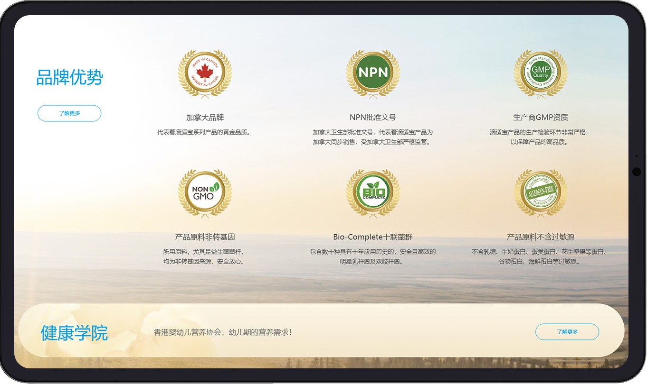Click the 不含乳糖、牛奶蛋白 description text
647x384 pixels.
tap(540, 256)
